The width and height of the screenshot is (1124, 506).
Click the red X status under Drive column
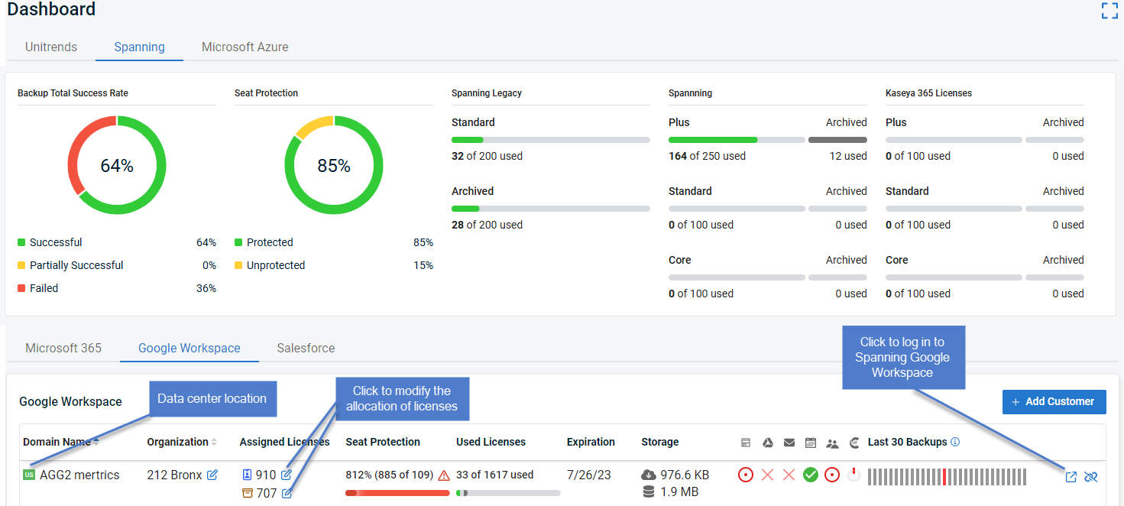[x=768, y=475]
